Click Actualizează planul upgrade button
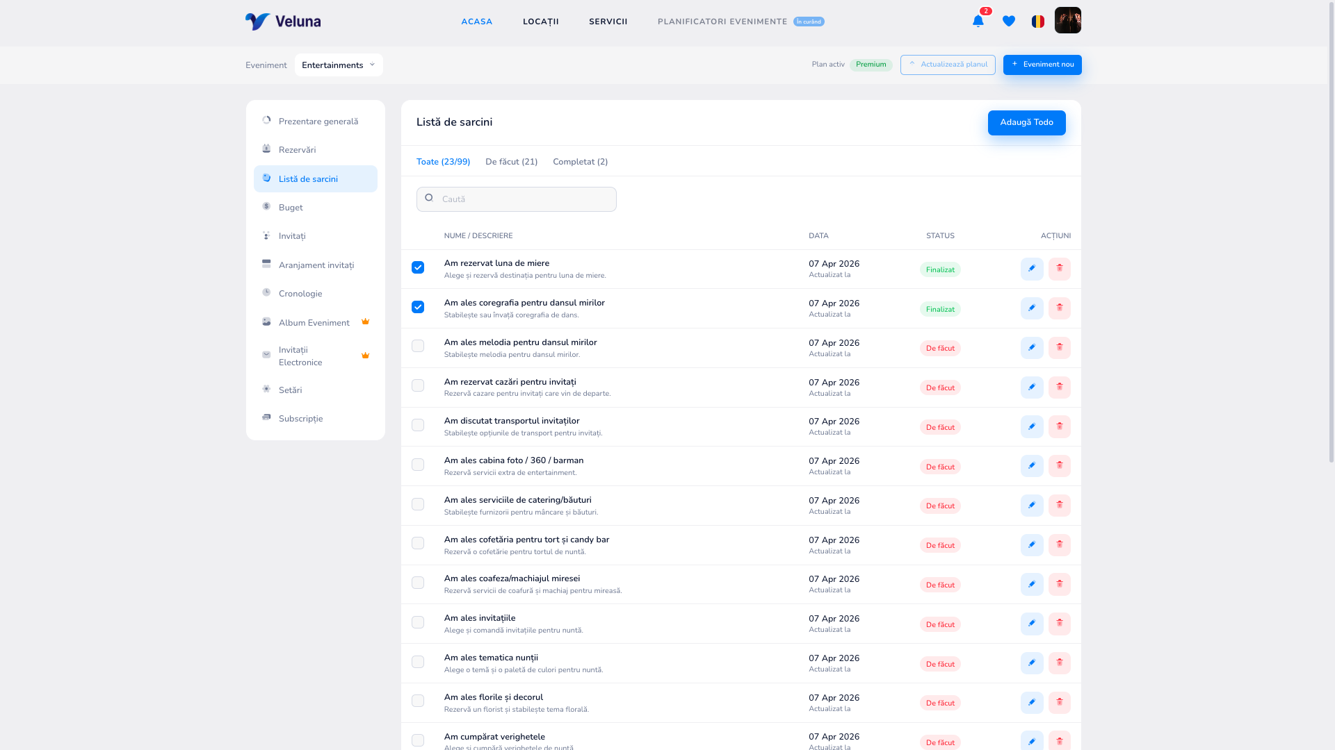 point(948,65)
